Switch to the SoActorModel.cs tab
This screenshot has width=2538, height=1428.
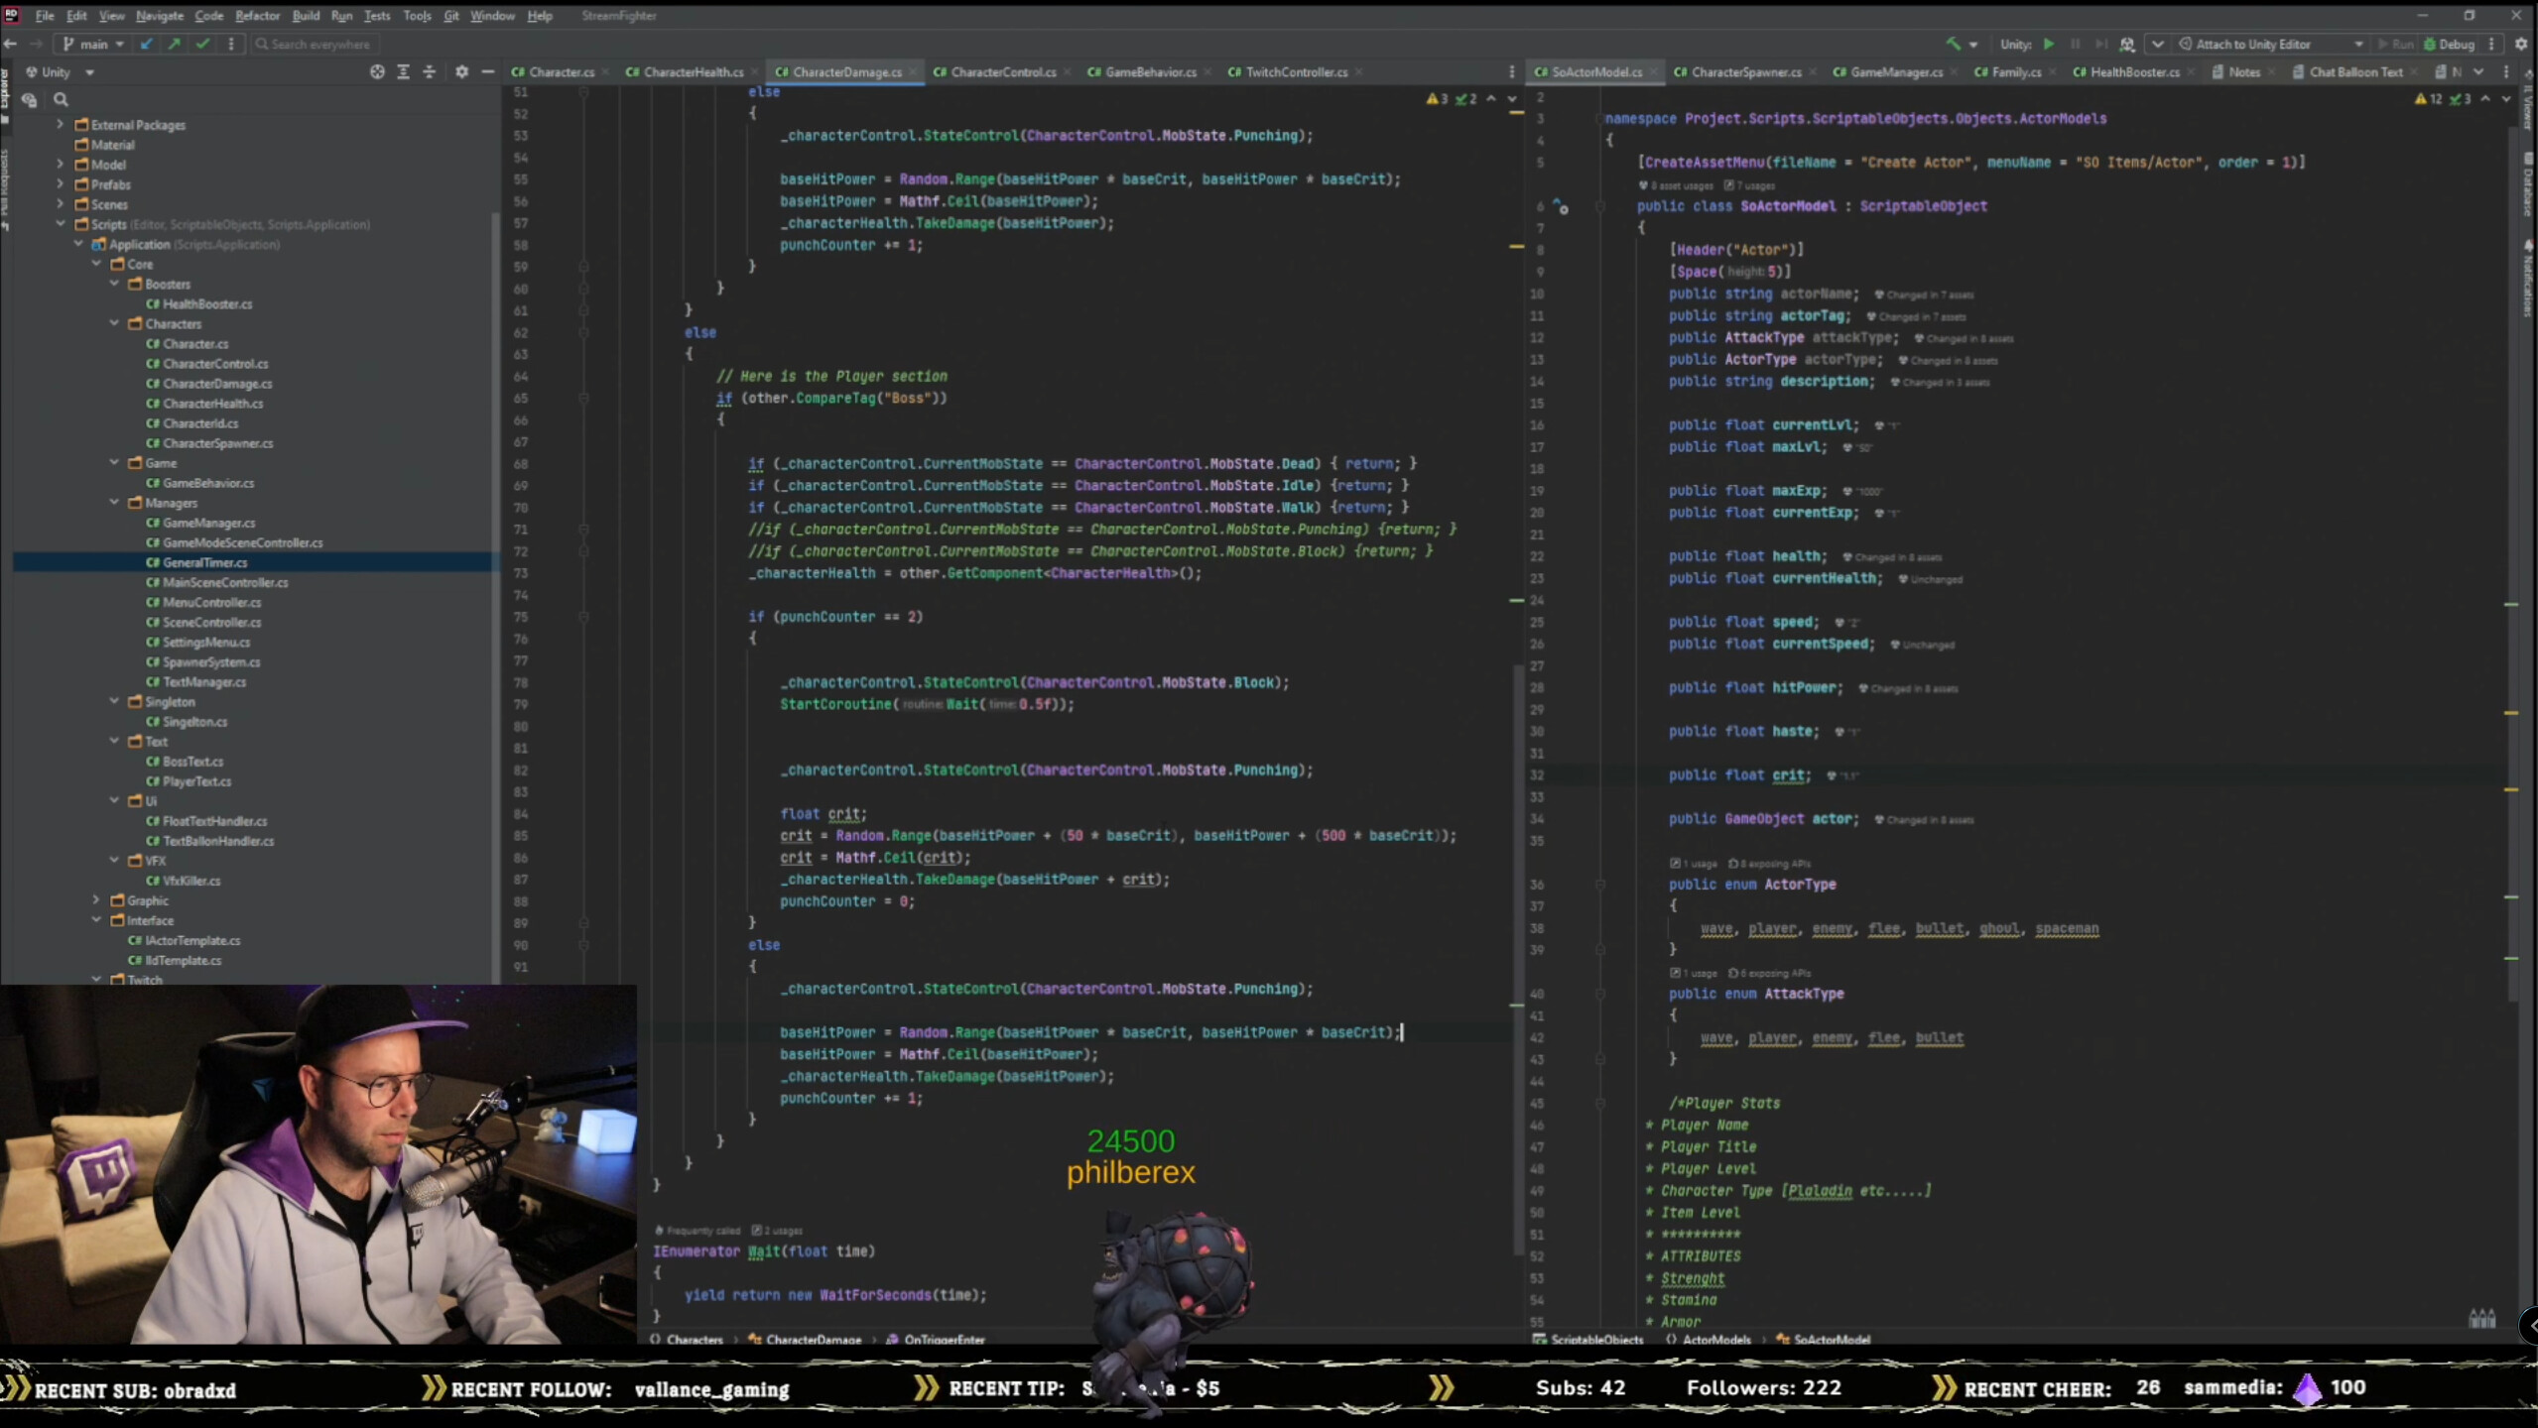click(x=1592, y=71)
